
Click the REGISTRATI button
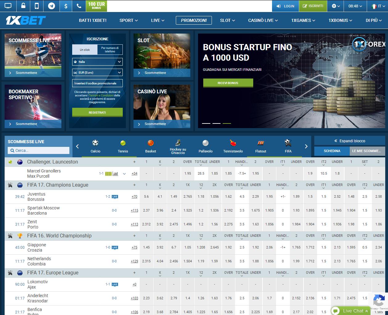[x=97, y=112]
